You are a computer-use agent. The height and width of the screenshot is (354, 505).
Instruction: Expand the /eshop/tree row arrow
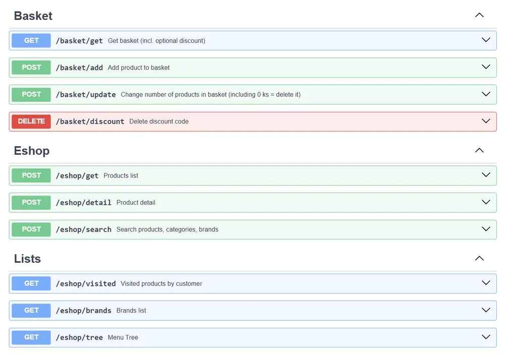(x=486, y=337)
